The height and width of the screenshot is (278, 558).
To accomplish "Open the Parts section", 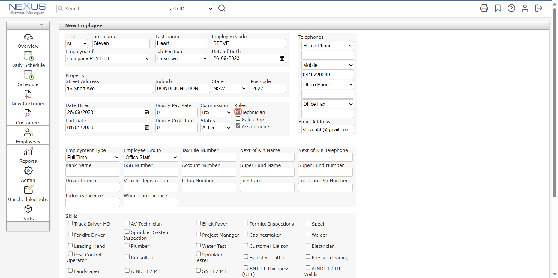I will (28, 212).
